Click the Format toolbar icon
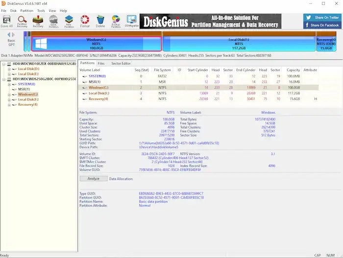This screenshot has width=343, height=258. tap(85, 22)
